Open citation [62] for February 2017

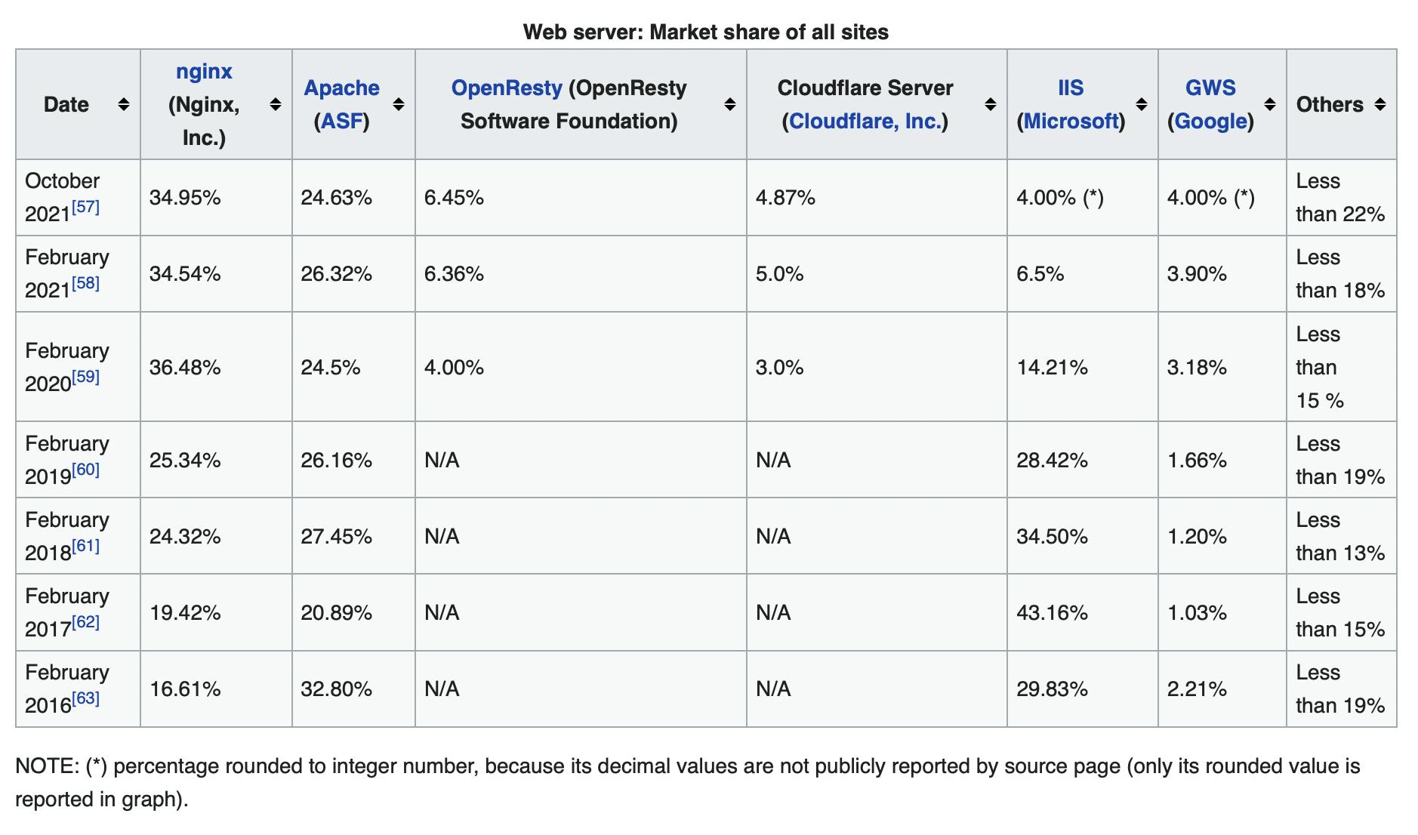tap(85, 621)
